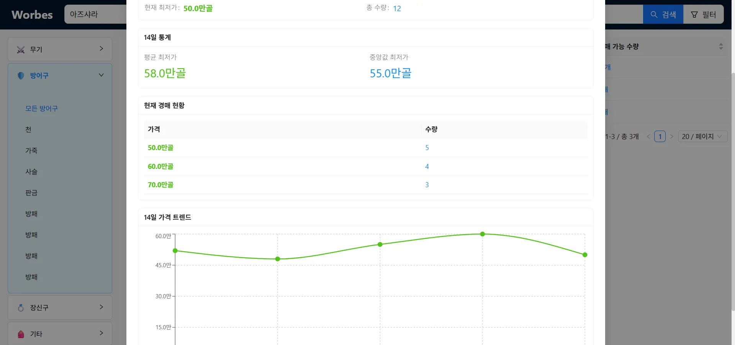Click the 중앙값 최저가 label

coord(389,57)
